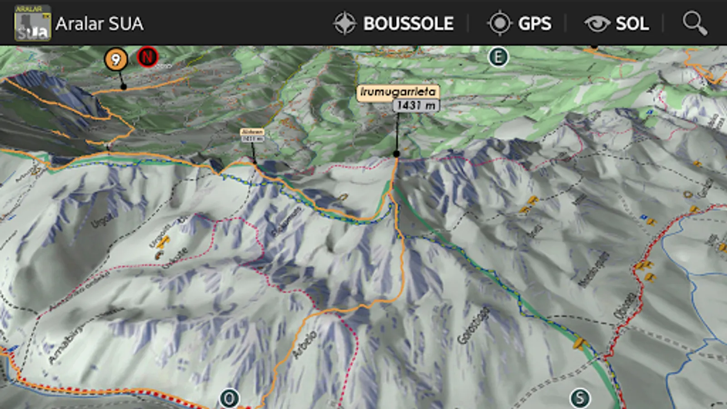
Task: Enable BOUSSOLE compass mode
Action: [x=408, y=24]
